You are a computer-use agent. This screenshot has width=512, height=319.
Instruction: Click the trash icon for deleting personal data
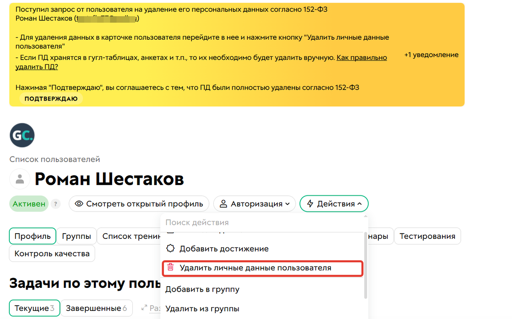pos(171,268)
